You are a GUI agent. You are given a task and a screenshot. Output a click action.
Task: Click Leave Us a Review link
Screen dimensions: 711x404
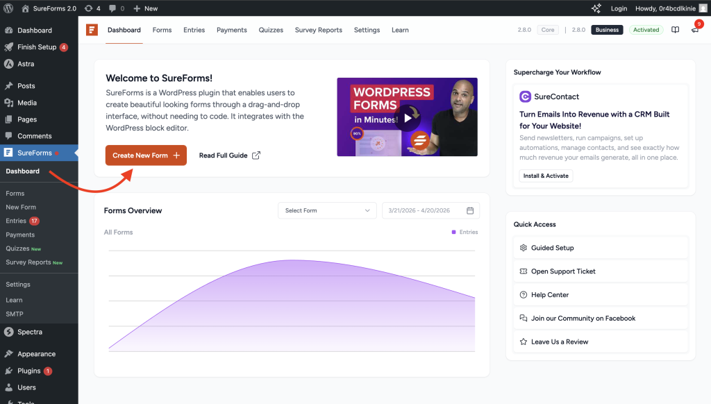[x=601, y=342]
